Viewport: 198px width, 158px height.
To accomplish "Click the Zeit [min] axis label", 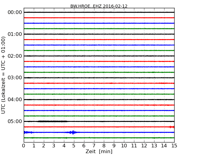I will pos(99,151).
